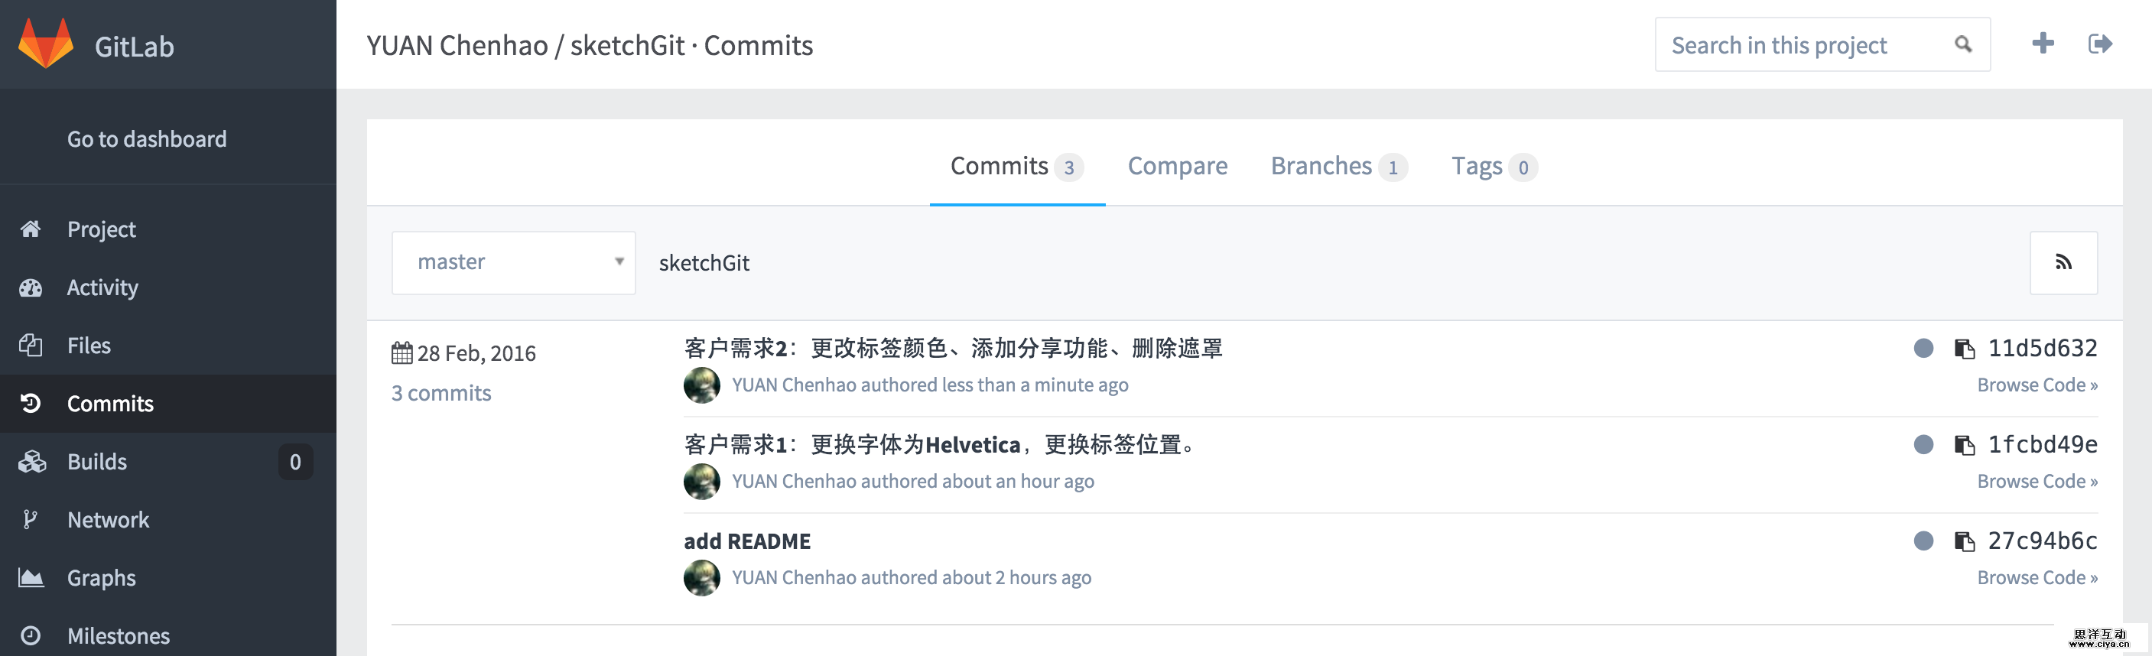This screenshot has width=2152, height=656.
Task: Copy commit hash 27c94b6c with clipboard icon
Action: (x=1964, y=541)
